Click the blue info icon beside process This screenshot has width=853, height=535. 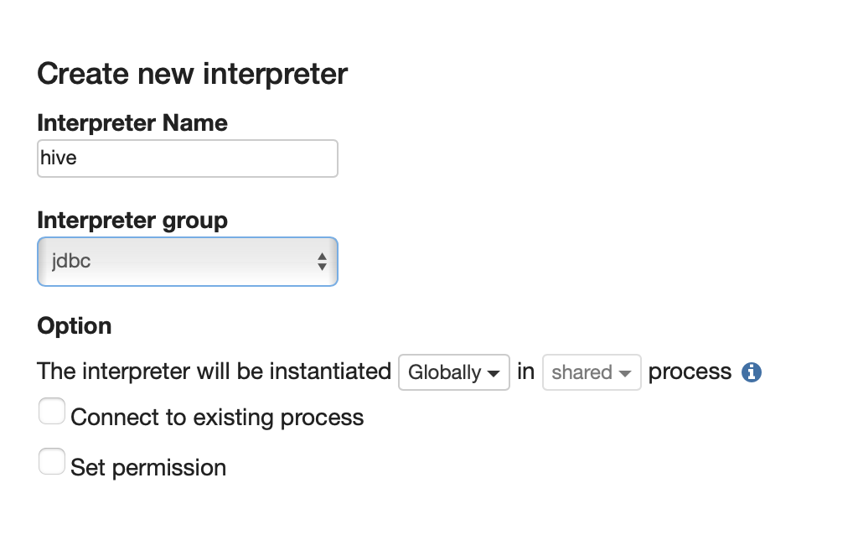point(752,372)
